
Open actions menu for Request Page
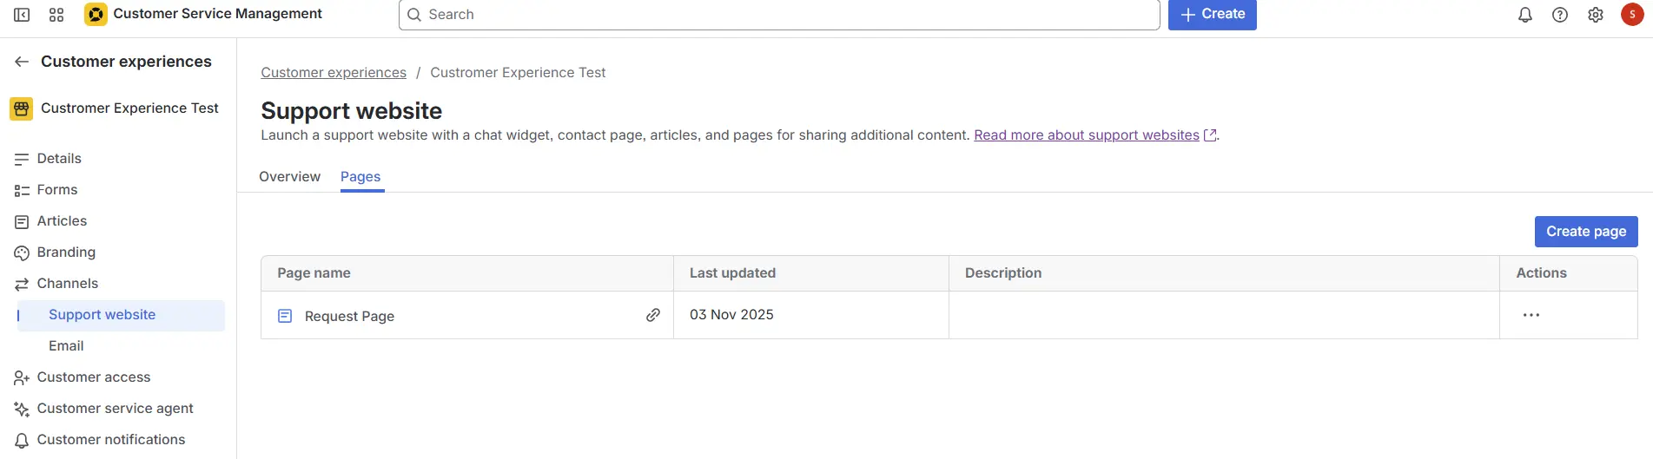click(1531, 315)
